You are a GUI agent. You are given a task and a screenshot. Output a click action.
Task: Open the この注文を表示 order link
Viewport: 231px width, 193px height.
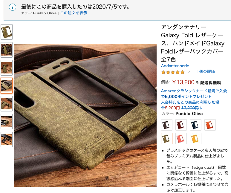[74, 13]
